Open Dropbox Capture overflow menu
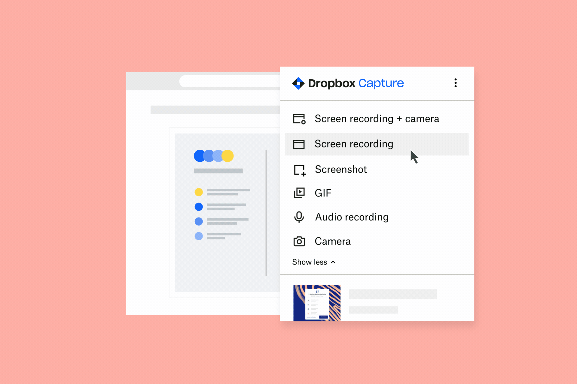 pyautogui.click(x=456, y=83)
